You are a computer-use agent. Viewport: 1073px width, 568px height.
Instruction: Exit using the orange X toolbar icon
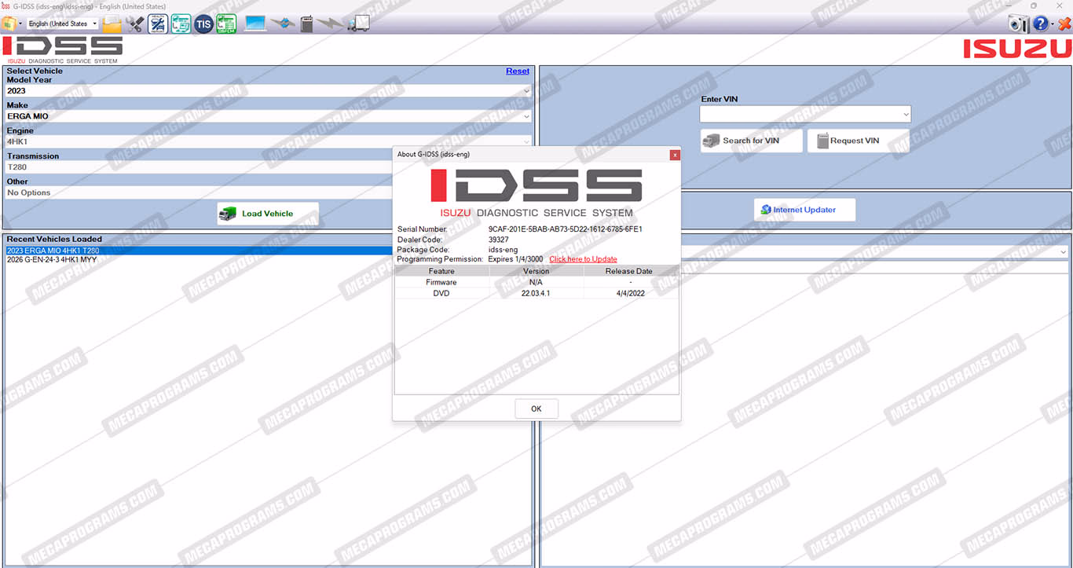pos(1064,24)
